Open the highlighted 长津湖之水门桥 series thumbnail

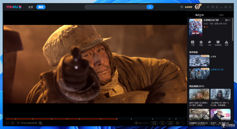click(x=199, y=73)
